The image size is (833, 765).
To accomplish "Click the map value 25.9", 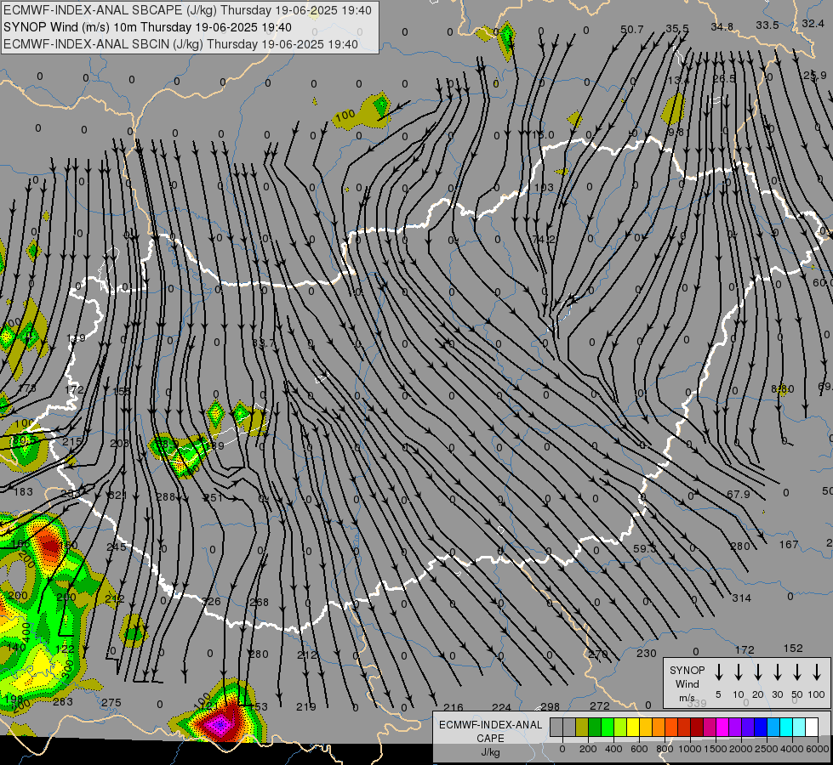I will [815, 76].
